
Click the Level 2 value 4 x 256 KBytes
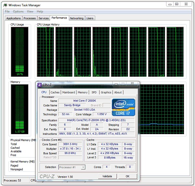coord(110,153)
